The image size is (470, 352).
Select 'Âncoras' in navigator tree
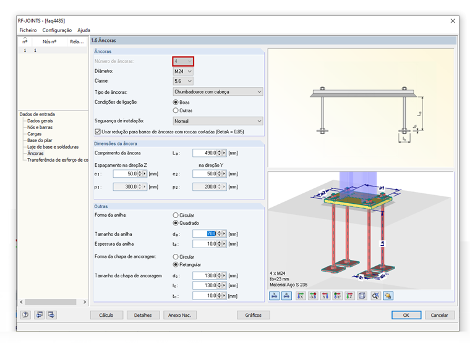(x=35, y=154)
